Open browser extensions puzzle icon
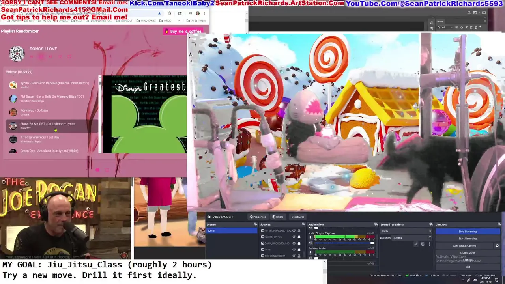The height and width of the screenshot is (284, 505). pyautogui.click(x=169, y=13)
